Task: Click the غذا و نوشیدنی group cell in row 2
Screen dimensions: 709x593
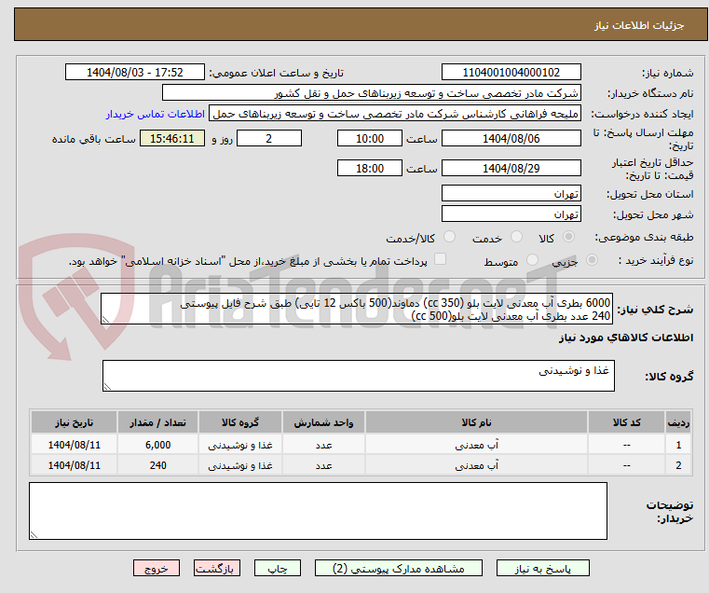Action: click(240, 465)
